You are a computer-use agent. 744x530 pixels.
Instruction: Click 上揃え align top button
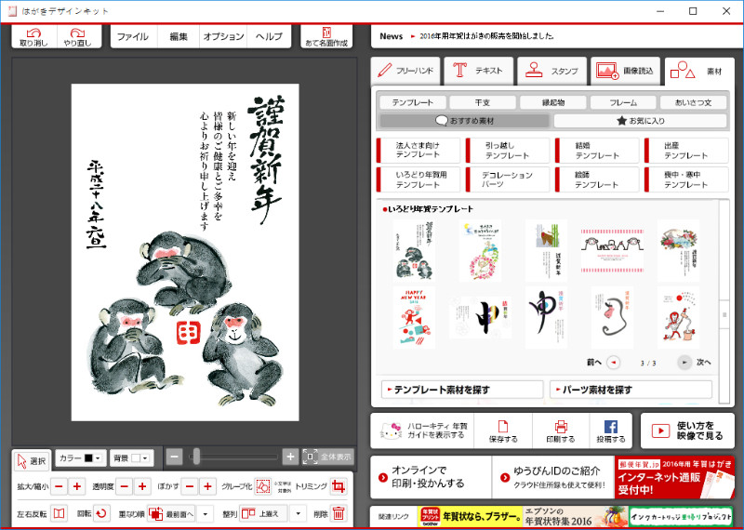point(264,513)
